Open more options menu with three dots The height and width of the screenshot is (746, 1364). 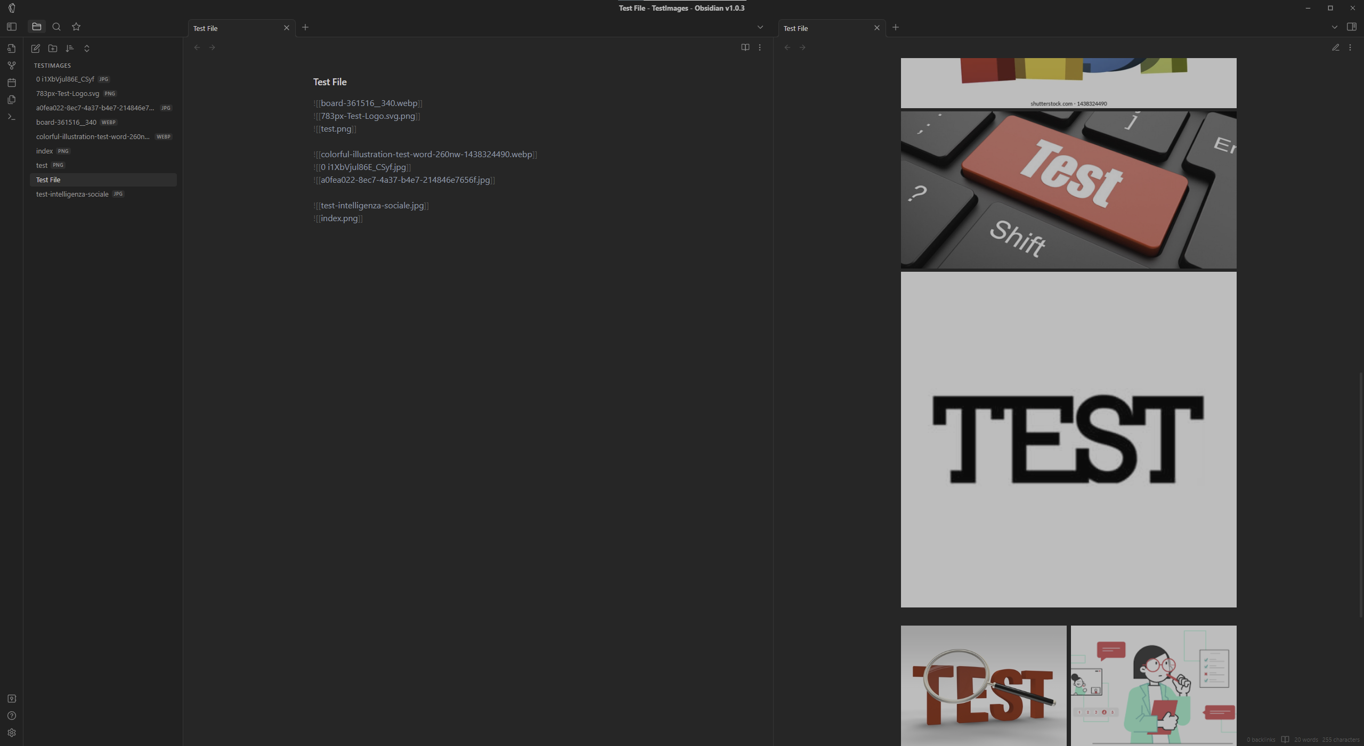point(759,47)
